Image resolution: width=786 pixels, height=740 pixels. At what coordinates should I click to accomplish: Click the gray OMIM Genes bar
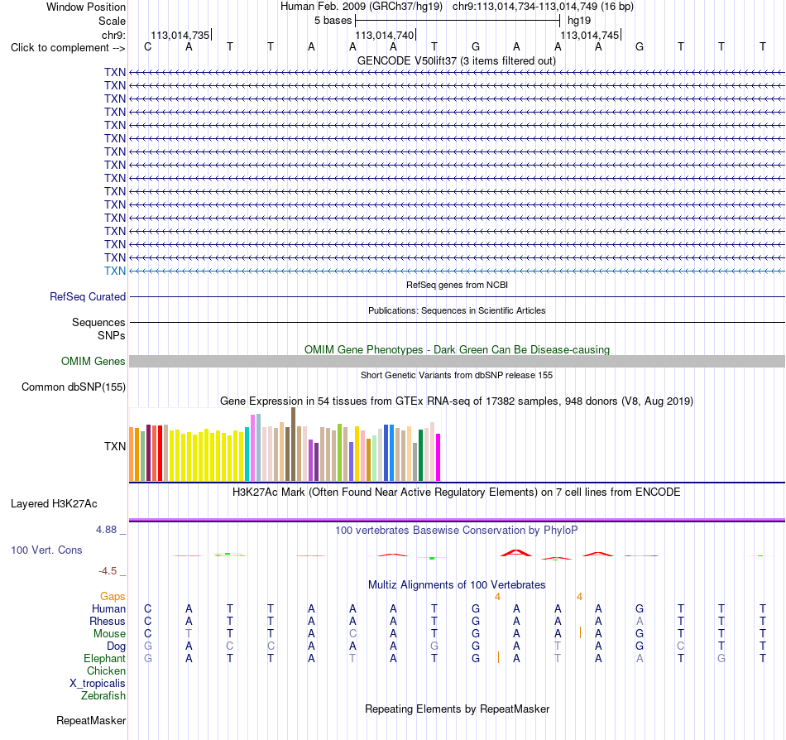pos(458,361)
